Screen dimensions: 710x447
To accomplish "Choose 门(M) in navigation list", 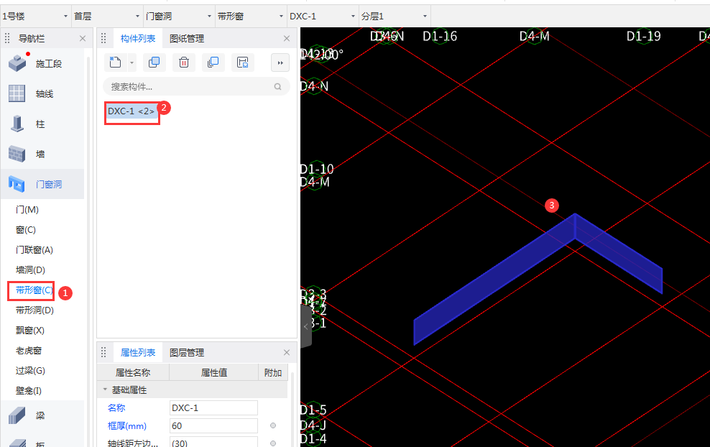I will (27, 210).
